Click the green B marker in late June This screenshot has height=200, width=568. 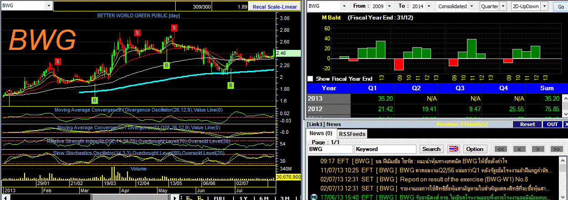click(231, 85)
